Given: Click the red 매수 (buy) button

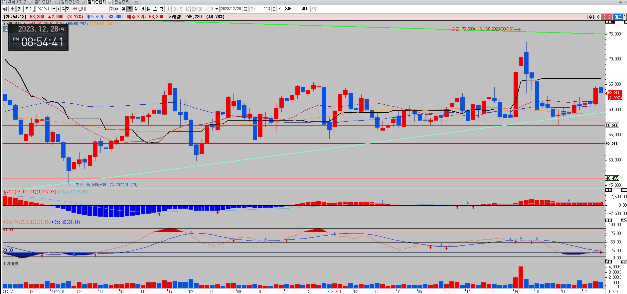Looking at the screenshot, I should (x=607, y=17).
